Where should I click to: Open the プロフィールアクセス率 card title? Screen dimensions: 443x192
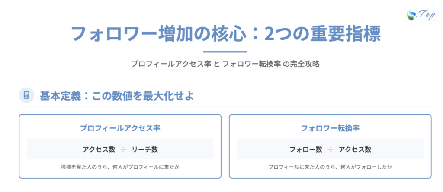pyautogui.click(x=120, y=128)
